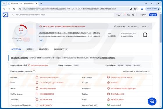
Task: Reload the page with the refresh icon
Action: 14,9
